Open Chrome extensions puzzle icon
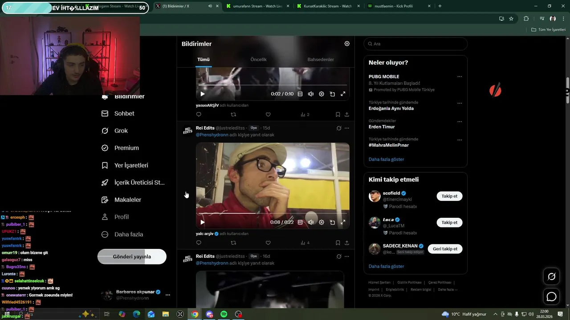 click(526, 19)
